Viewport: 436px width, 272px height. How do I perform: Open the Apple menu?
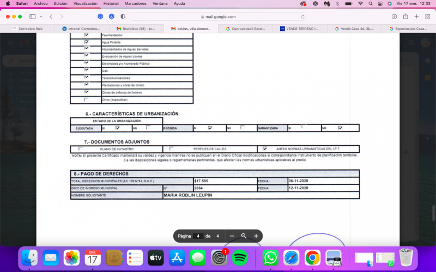pos(8,4)
